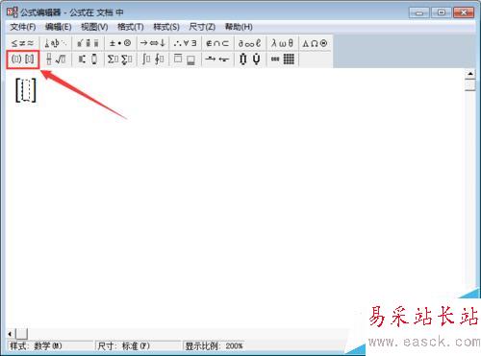Click the horizontal scrollbar thumb
The width and height of the screenshot is (481, 356).
22,334
